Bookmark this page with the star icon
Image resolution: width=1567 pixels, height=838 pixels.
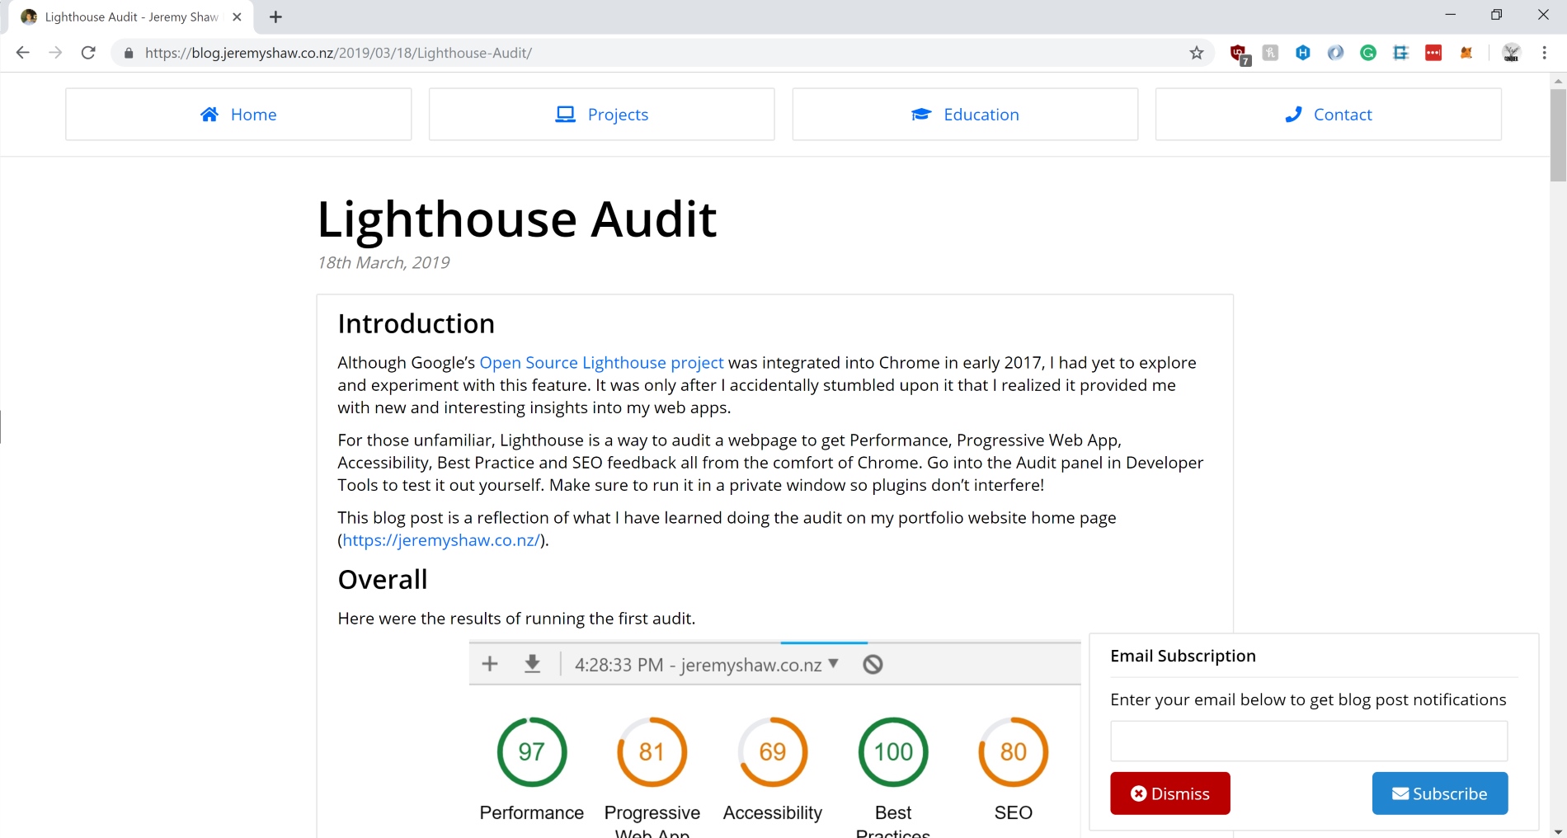1196,53
